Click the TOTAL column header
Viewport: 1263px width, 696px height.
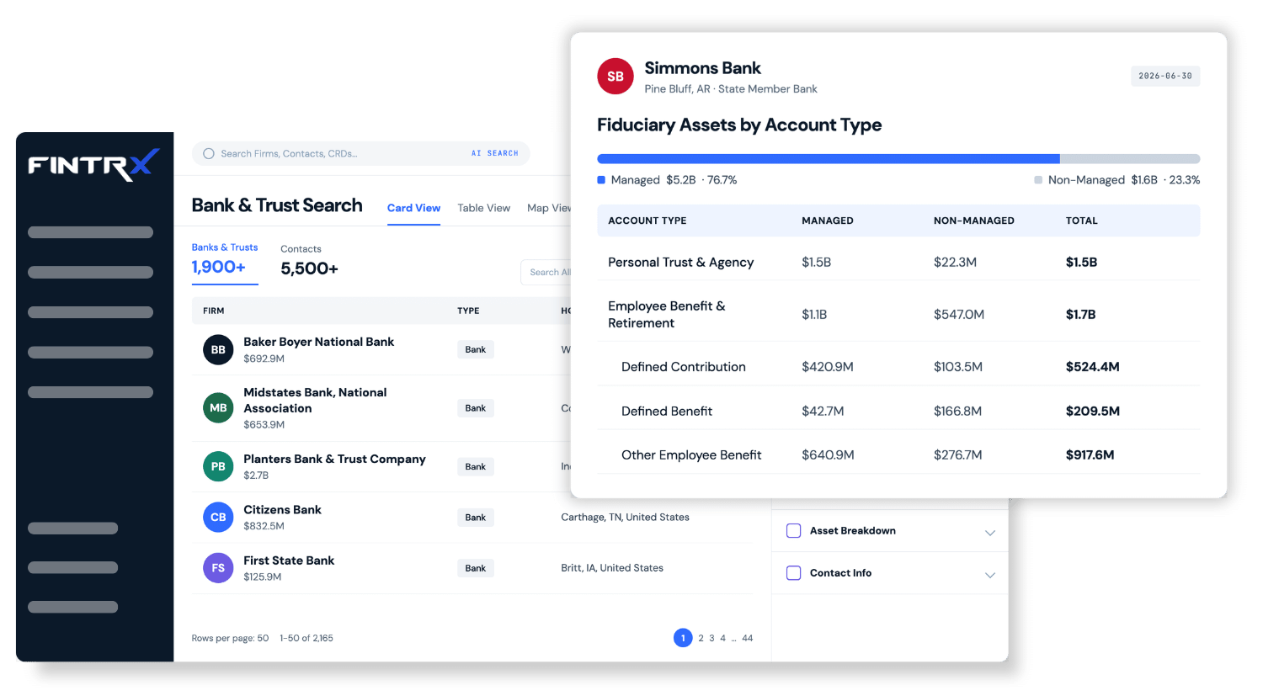[1081, 221]
